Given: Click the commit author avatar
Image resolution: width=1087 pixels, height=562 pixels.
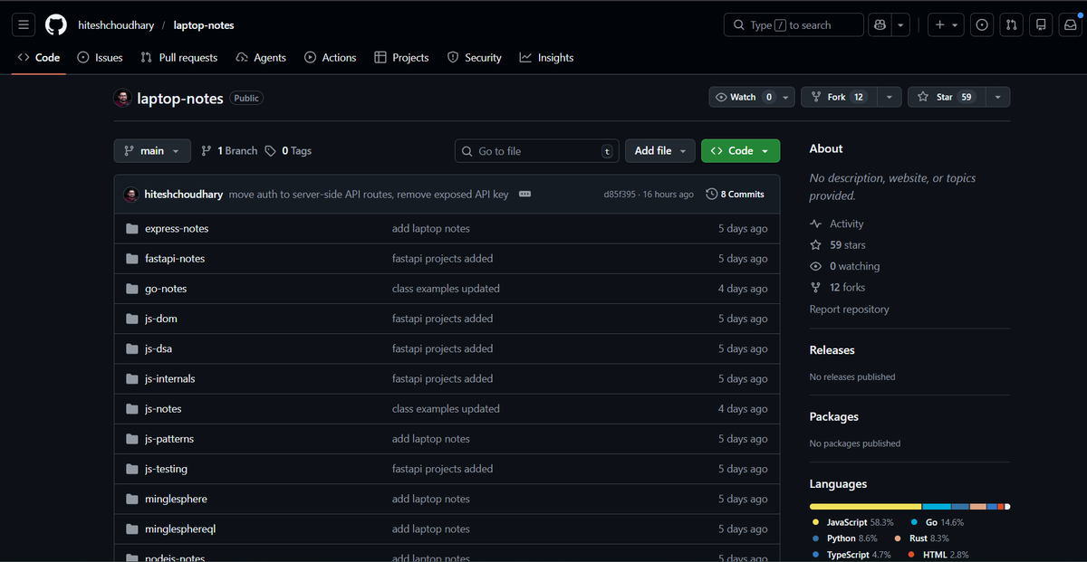Looking at the screenshot, I should pos(131,195).
